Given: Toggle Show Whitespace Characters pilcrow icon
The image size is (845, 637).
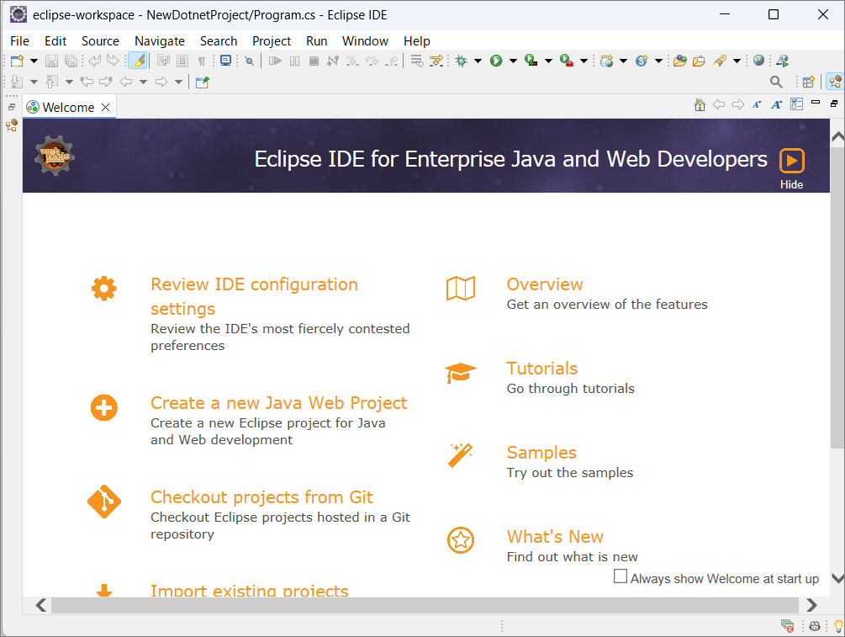Looking at the screenshot, I should [202, 61].
